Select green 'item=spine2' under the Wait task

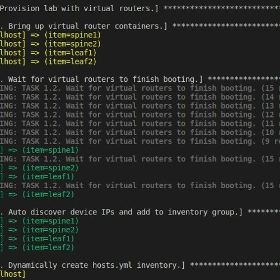(39, 168)
